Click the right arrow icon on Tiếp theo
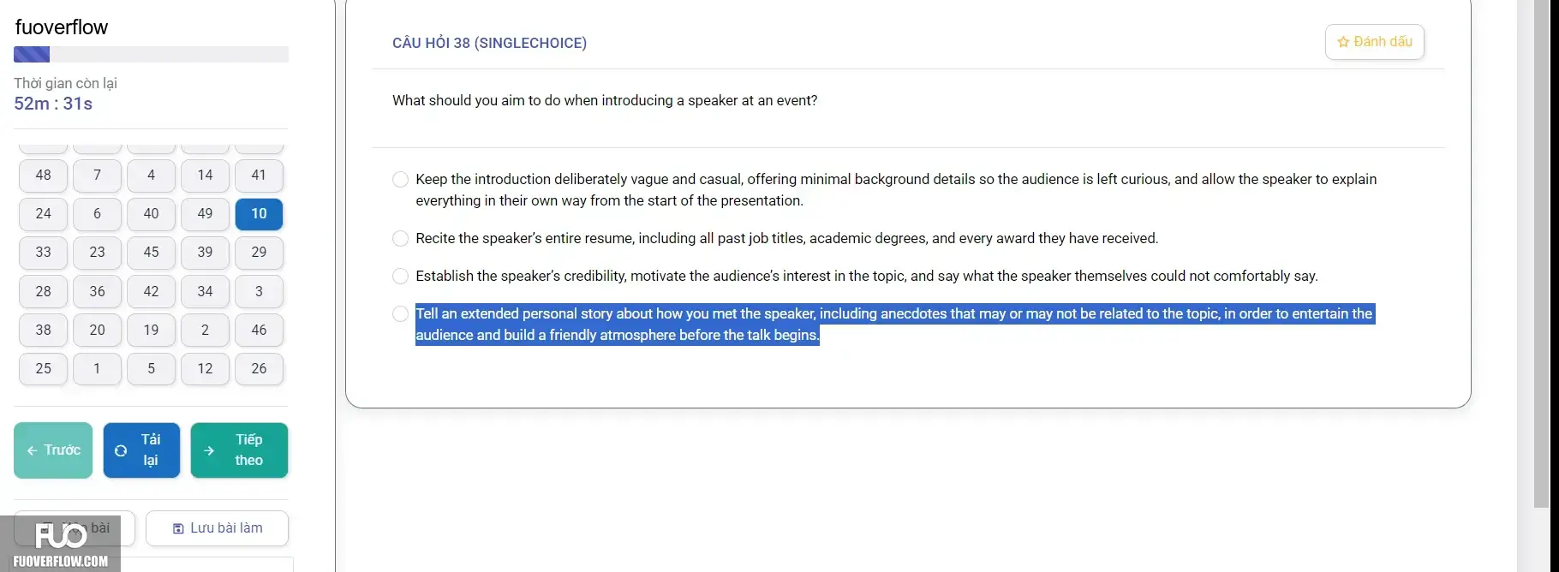Screen dimensions: 1559x572 click(x=209, y=450)
